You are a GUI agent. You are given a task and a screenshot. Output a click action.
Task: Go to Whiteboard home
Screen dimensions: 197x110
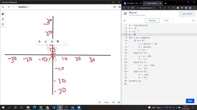3,7
